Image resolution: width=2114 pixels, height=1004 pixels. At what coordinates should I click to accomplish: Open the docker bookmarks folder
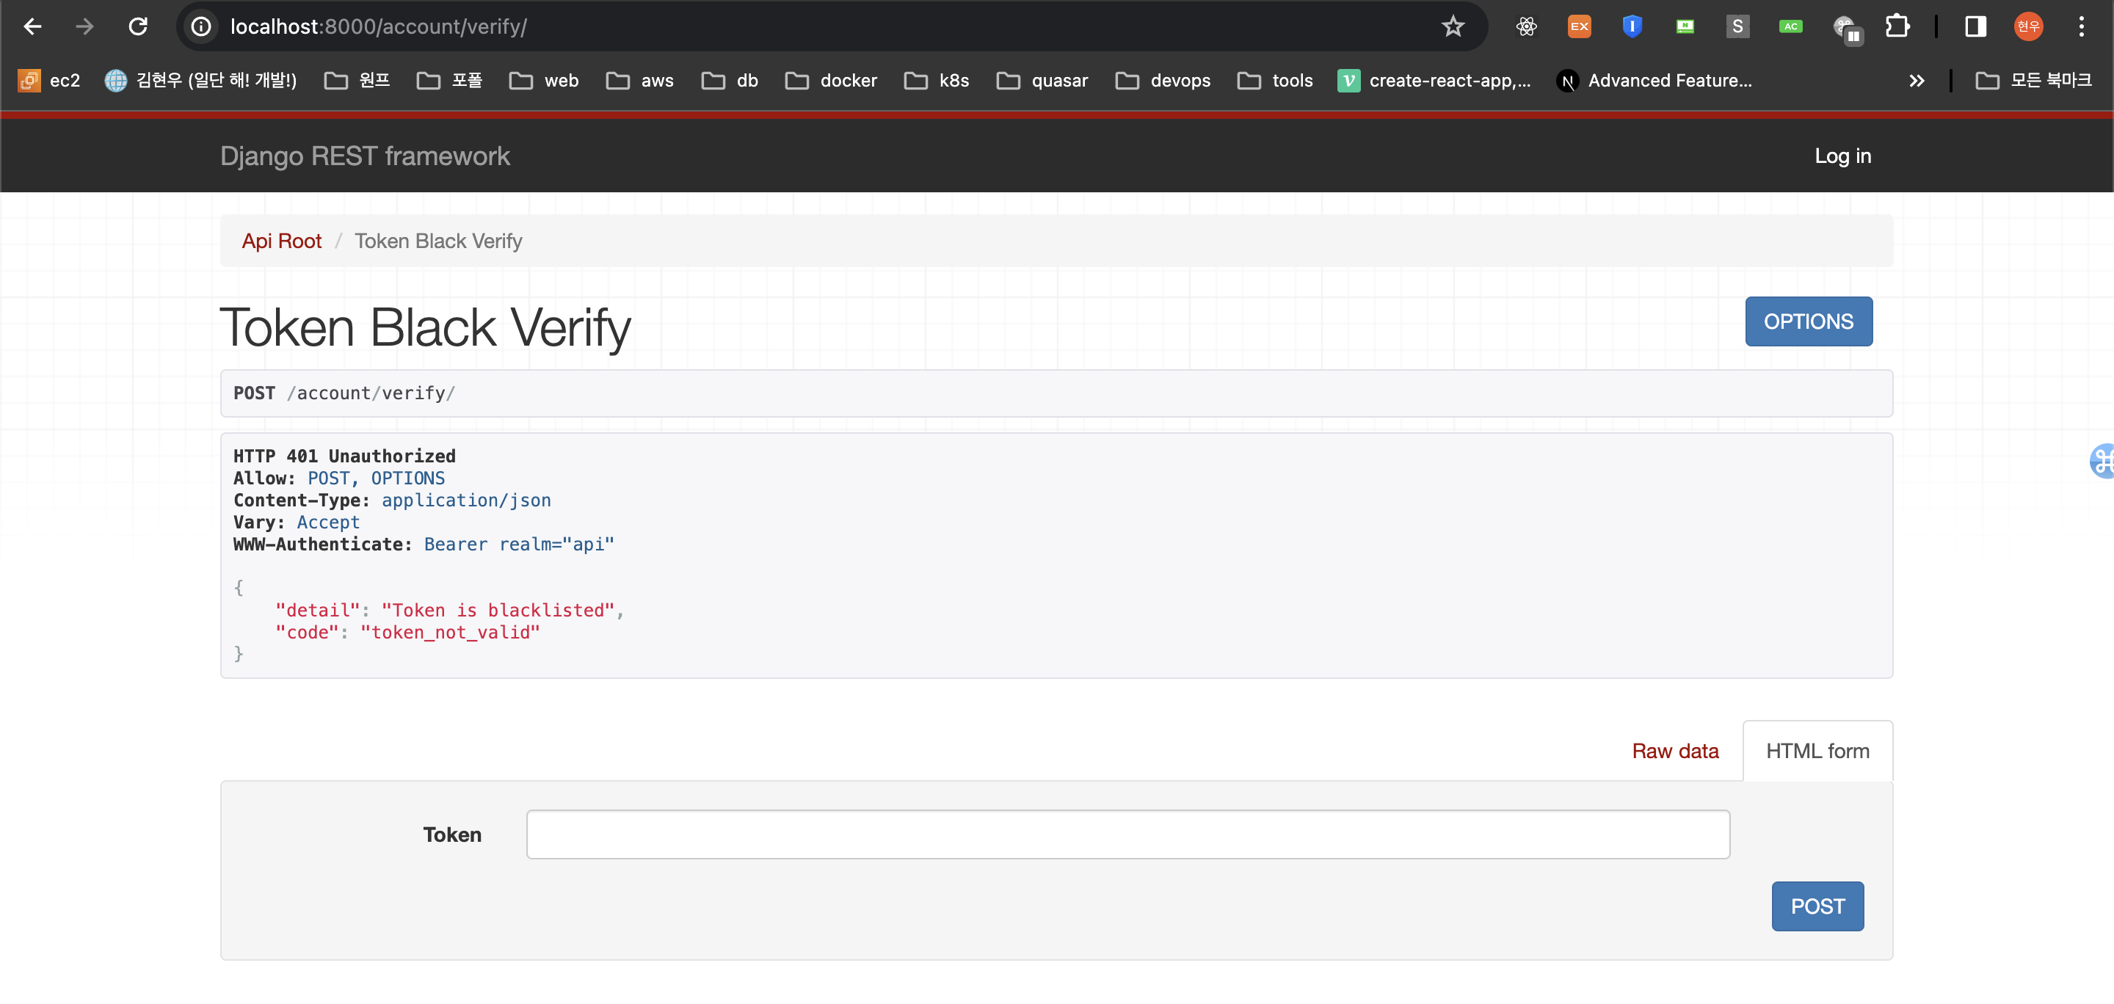click(x=832, y=81)
